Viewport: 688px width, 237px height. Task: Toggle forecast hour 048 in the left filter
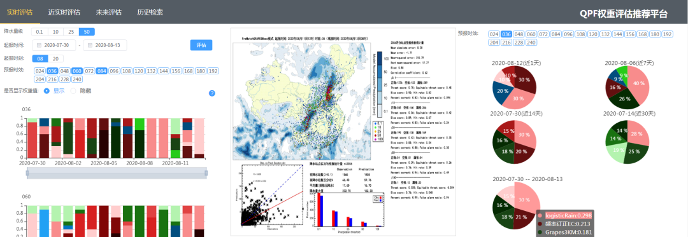click(65, 71)
